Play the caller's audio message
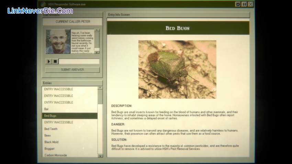The width and height of the screenshot is (292, 164). pos(48,61)
